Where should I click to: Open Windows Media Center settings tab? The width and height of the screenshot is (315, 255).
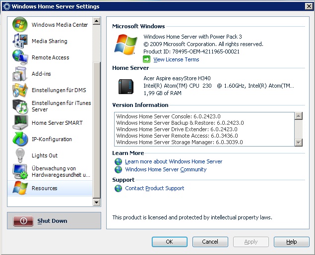pyautogui.click(x=50, y=25)
